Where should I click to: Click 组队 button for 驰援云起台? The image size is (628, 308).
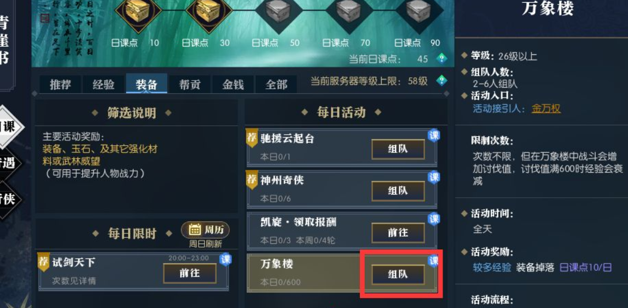point(398,149)
